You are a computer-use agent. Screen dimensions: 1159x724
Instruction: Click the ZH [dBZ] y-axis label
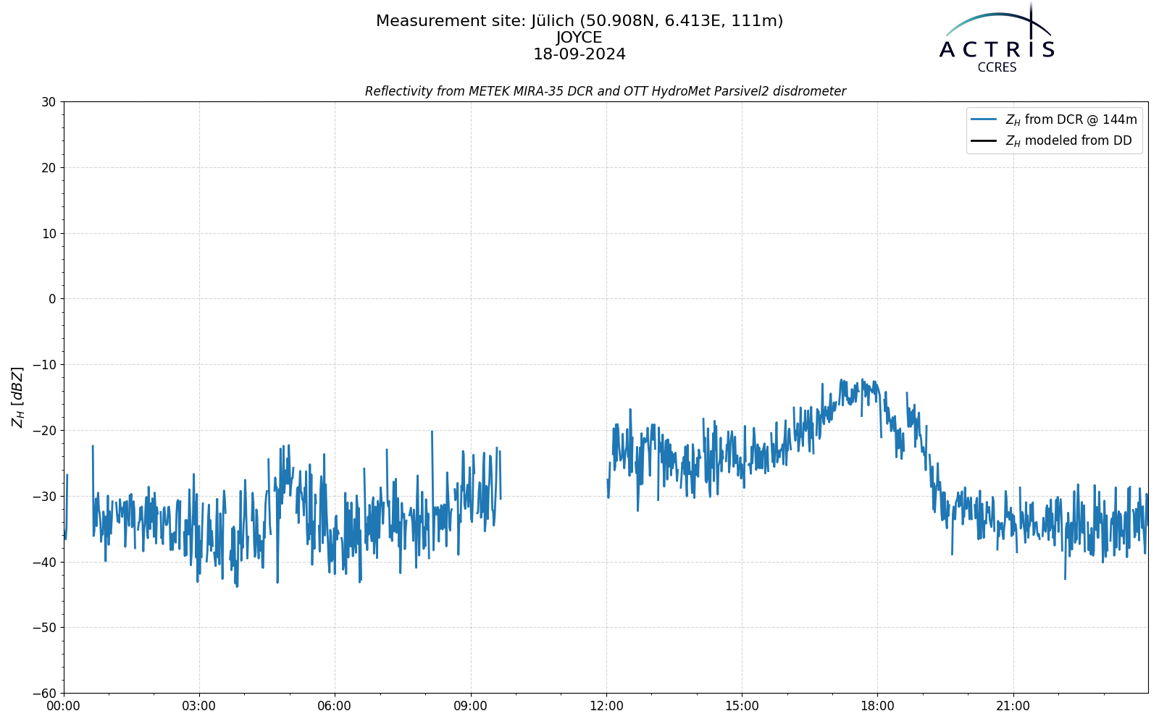click(x=17, y=397)
